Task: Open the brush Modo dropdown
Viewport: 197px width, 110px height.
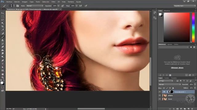Action: pyautogui.click(x=35, y=6)
